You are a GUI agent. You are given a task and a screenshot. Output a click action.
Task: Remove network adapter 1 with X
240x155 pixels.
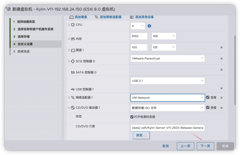click(221, 98)
